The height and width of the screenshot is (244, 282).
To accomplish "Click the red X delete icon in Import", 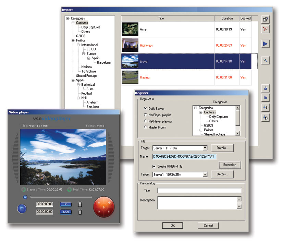I will (x=265, y=29).
